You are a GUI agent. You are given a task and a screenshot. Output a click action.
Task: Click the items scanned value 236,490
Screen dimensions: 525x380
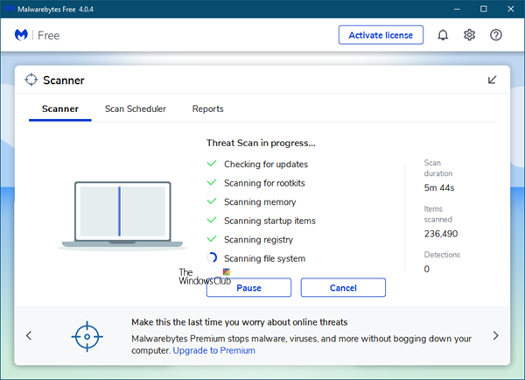point(441,234)
